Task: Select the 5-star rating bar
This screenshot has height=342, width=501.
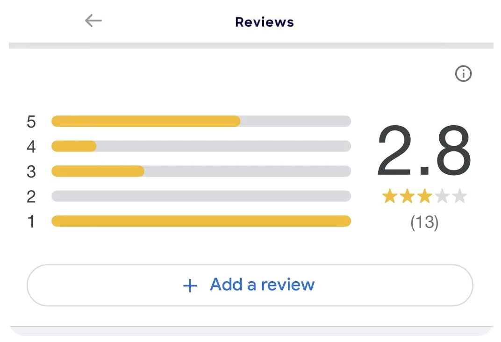Action: click(201, 121)
